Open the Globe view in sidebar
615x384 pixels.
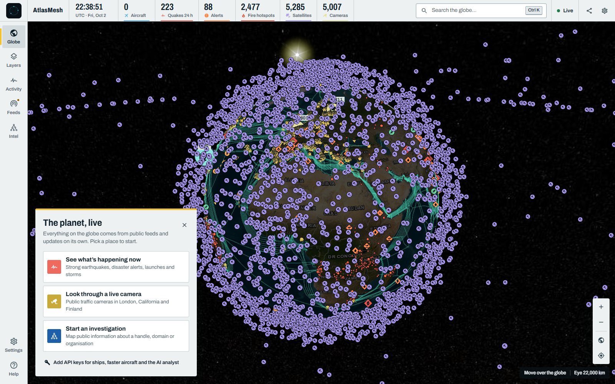[14, 36]
